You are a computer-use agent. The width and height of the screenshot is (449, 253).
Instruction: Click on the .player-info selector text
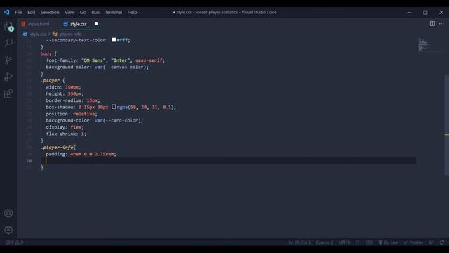point(57,147)
